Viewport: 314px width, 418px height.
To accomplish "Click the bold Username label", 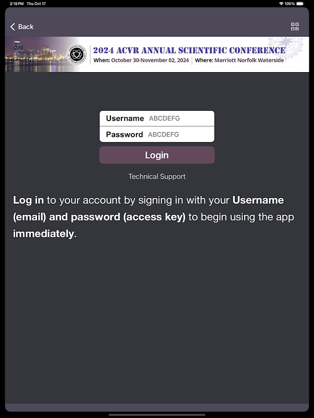I will 125,119.
